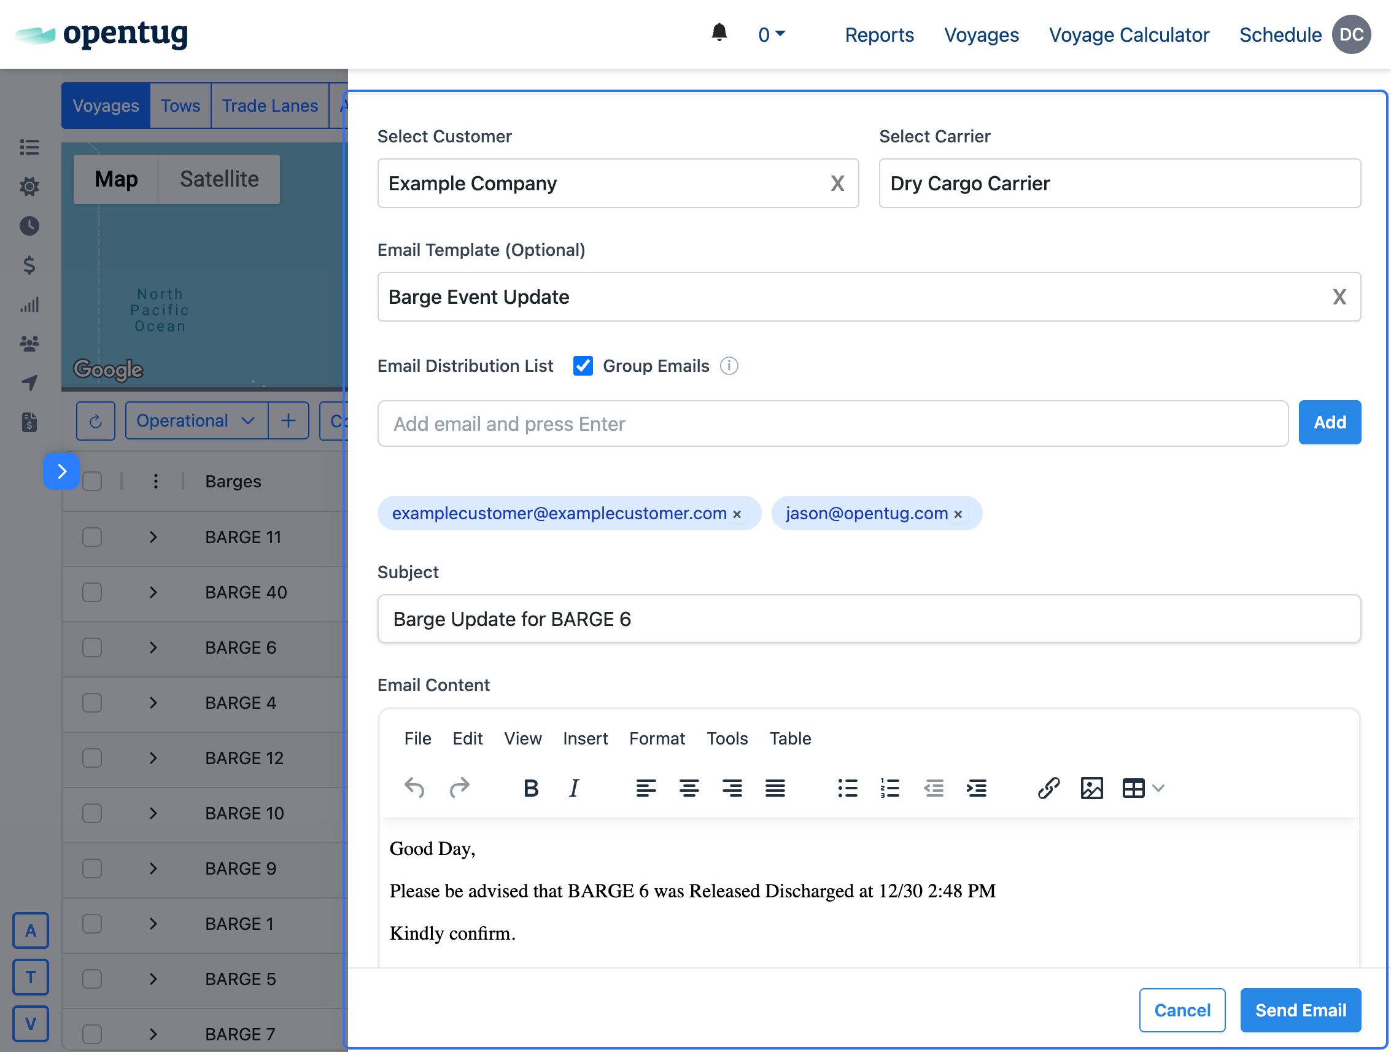1391x1052 pixels.
Task: Click the insert image icon
Action: click(1091, 788)
